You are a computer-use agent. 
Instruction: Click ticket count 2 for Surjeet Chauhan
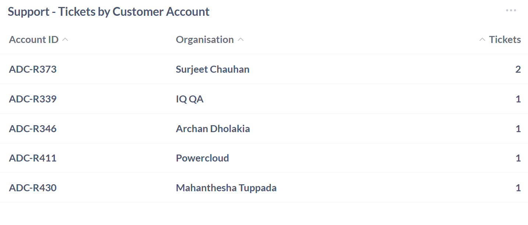pos(518,69)
